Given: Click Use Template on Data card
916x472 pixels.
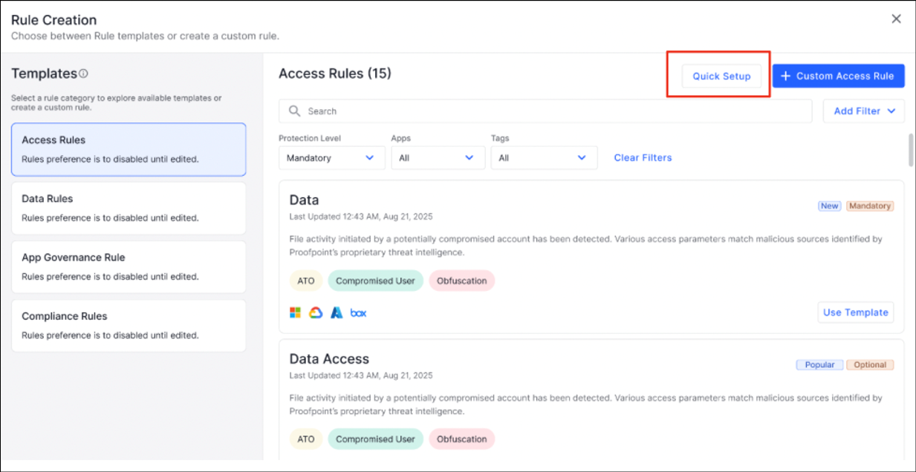Looking at the screenshot, I should (856, 312).
